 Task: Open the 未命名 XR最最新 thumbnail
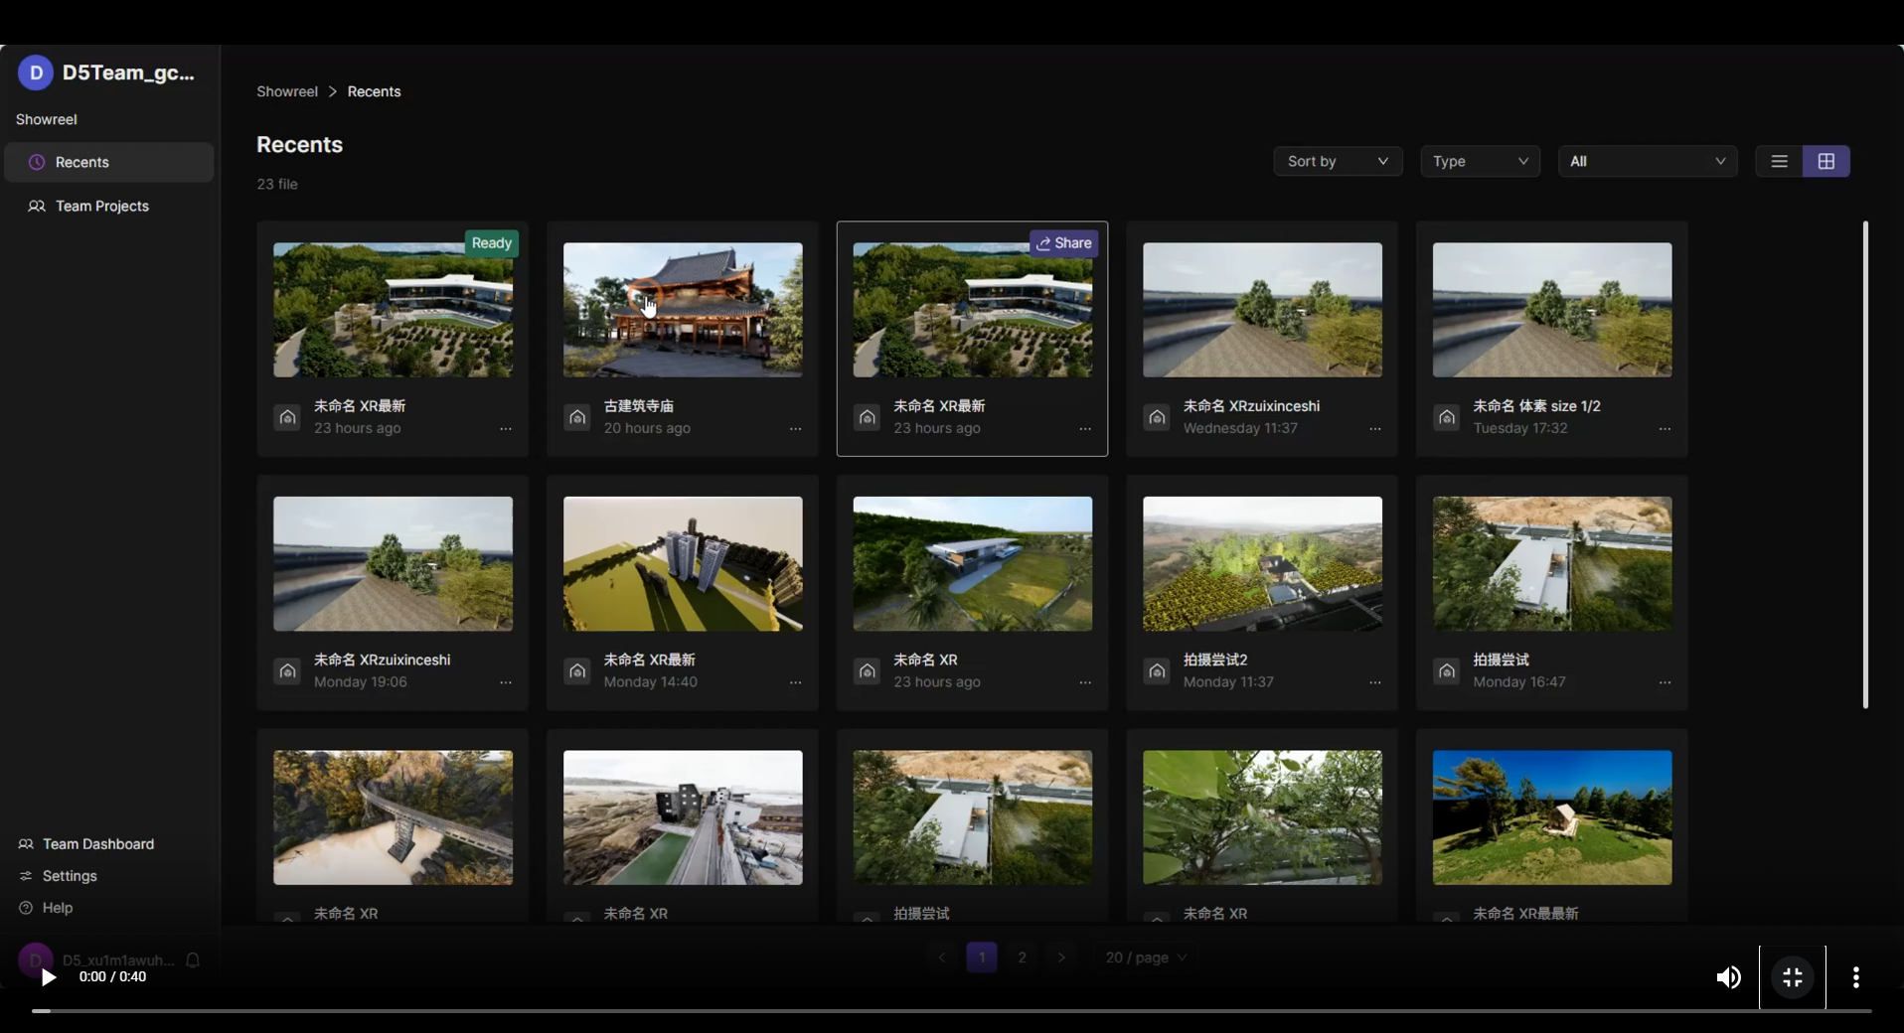pyautogui.click(x=1552, y=817)
